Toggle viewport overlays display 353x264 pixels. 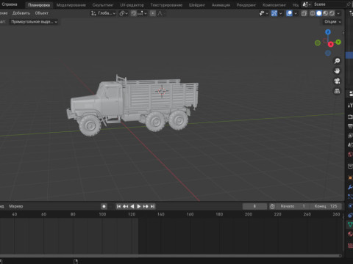pyautogui.click(x=289, y=13)
